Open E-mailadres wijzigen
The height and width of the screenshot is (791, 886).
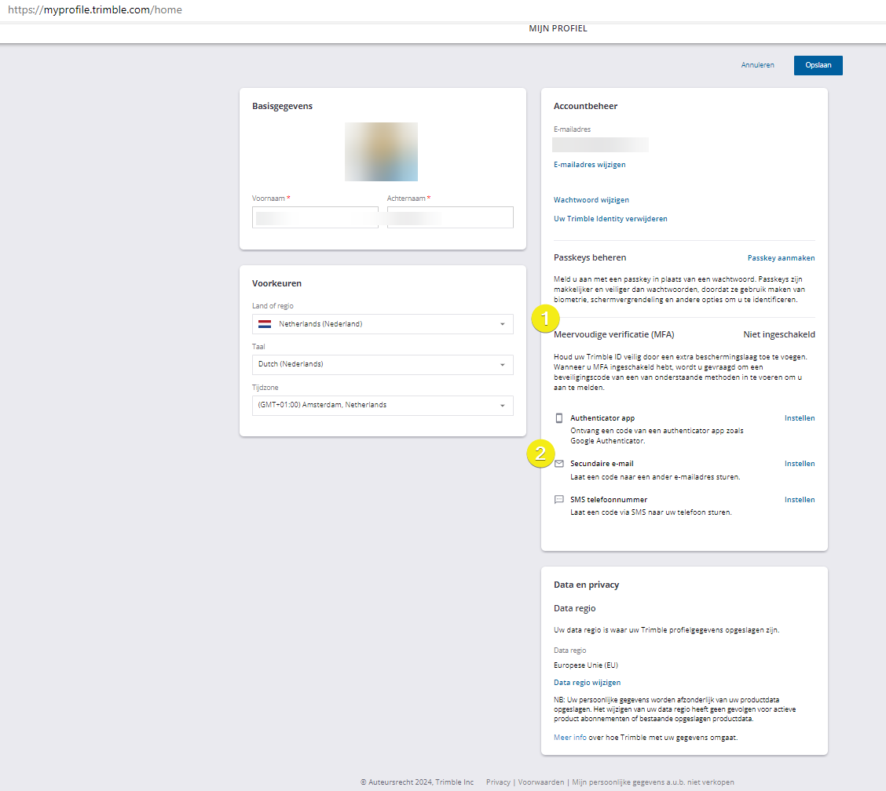point(590,164)
